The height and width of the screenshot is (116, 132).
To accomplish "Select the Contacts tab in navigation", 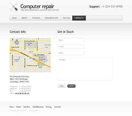I will (x=79, y=18).
